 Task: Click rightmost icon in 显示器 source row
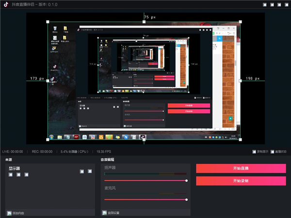(x=90, y=171)
